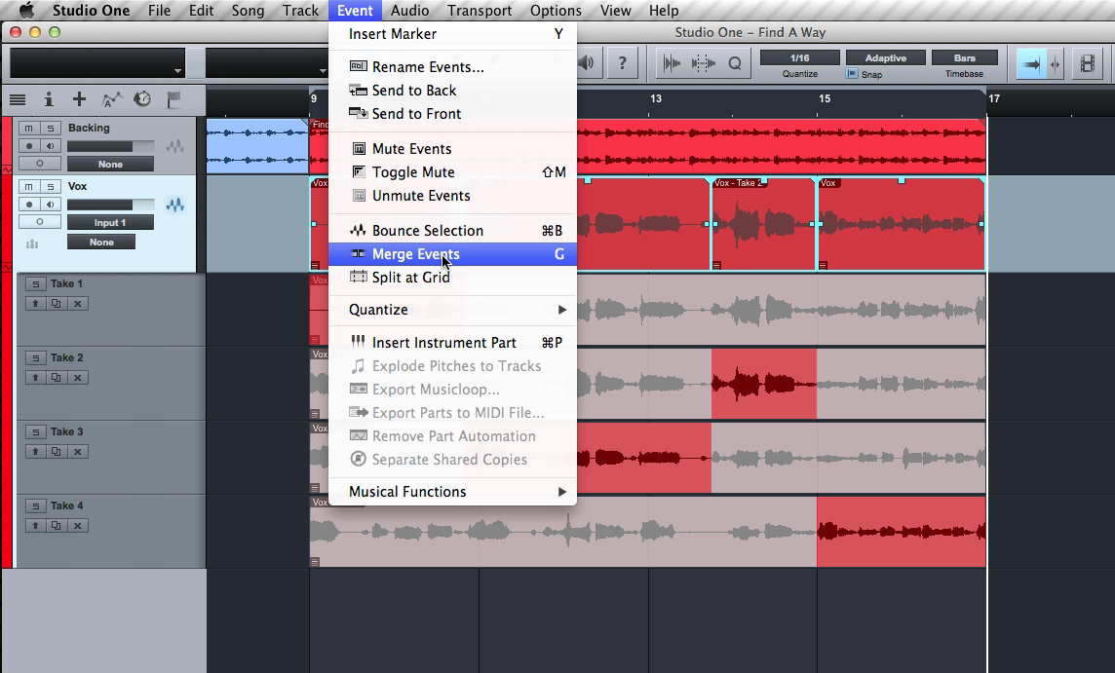Open Help with the question mark button
The height and width of the screenshot is (673, 1115).
[622, 62]
